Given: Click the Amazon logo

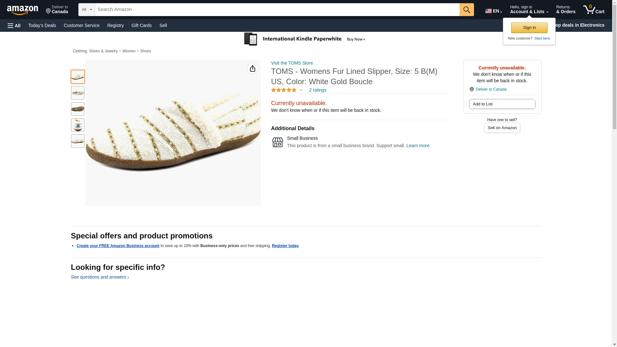Looking at the screenshot, I should tap(22, 10).
